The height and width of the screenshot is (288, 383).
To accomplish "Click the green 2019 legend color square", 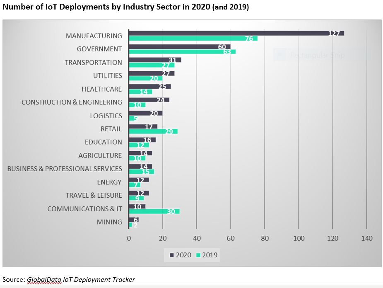I will (x=199, y=255).
